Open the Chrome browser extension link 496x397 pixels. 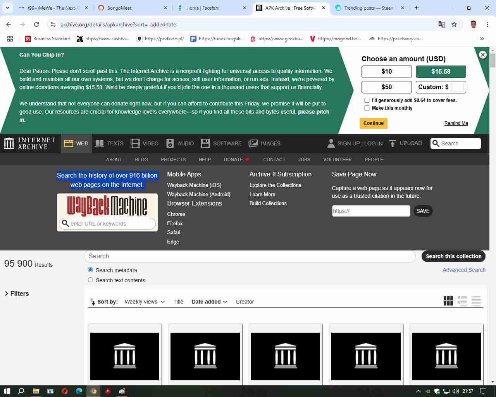pyautogui.click(x=176, y=214)
